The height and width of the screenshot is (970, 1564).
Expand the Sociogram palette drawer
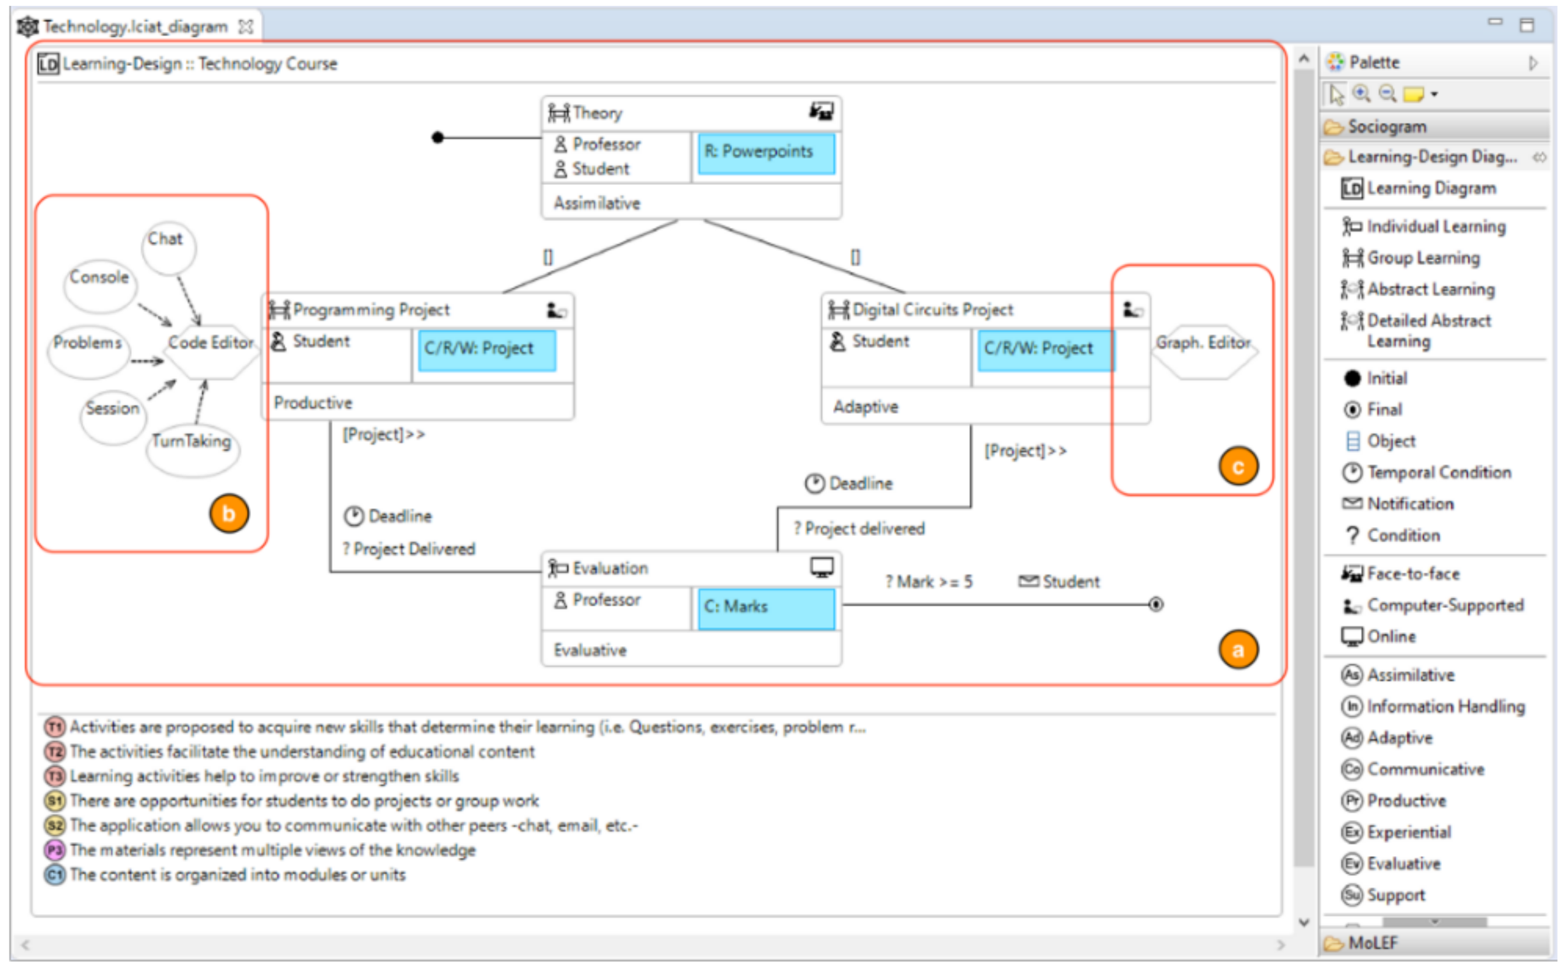(1386, 127)
